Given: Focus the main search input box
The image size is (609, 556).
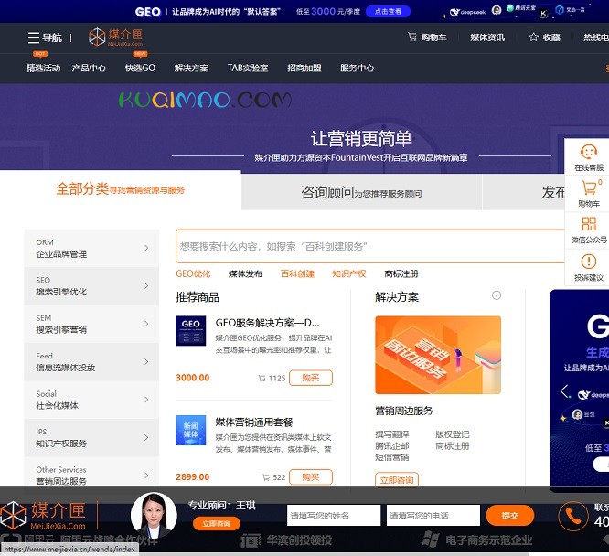Looking at the screenshot, I should coord(371,246).
